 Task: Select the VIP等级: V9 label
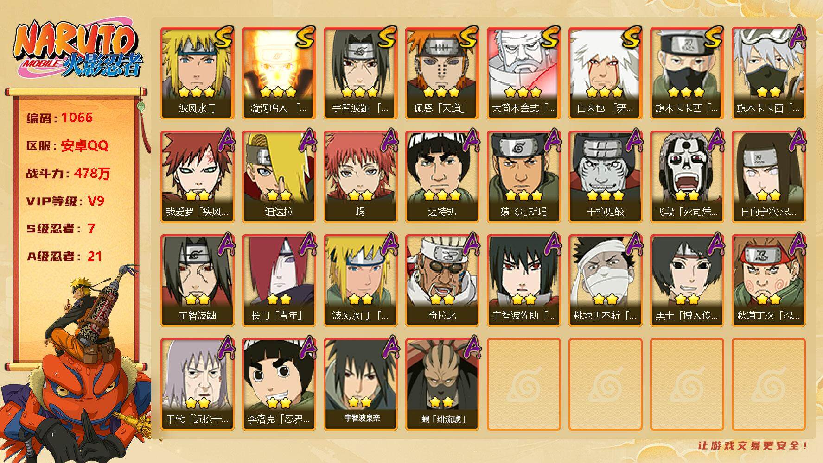(x=65, y=201)
